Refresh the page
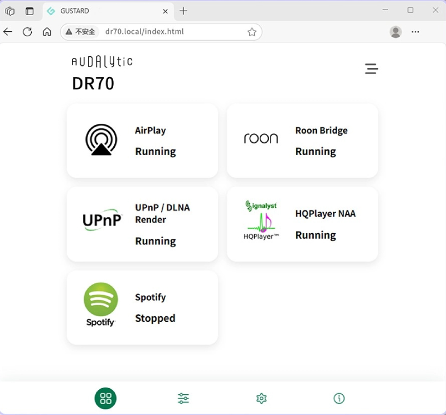This screenshot has height=415, width=446. pyautogui.click(x=27, y=32)
